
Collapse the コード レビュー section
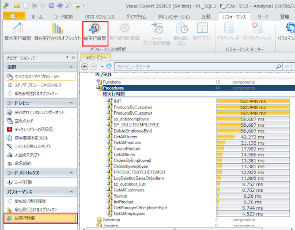click(71, 103)
